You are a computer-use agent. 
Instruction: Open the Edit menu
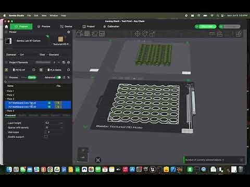[x=36, y=16]
